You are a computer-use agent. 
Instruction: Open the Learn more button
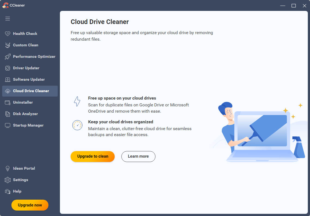(138, 156)
